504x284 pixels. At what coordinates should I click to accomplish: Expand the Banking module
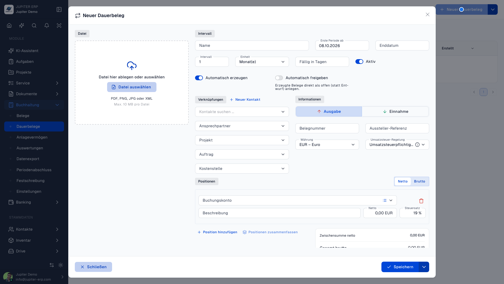click(34, 202)
